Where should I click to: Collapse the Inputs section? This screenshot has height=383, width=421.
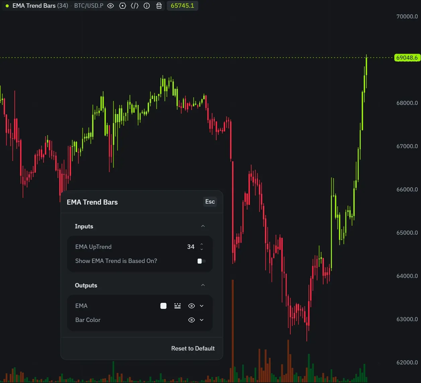click(203, 226)
